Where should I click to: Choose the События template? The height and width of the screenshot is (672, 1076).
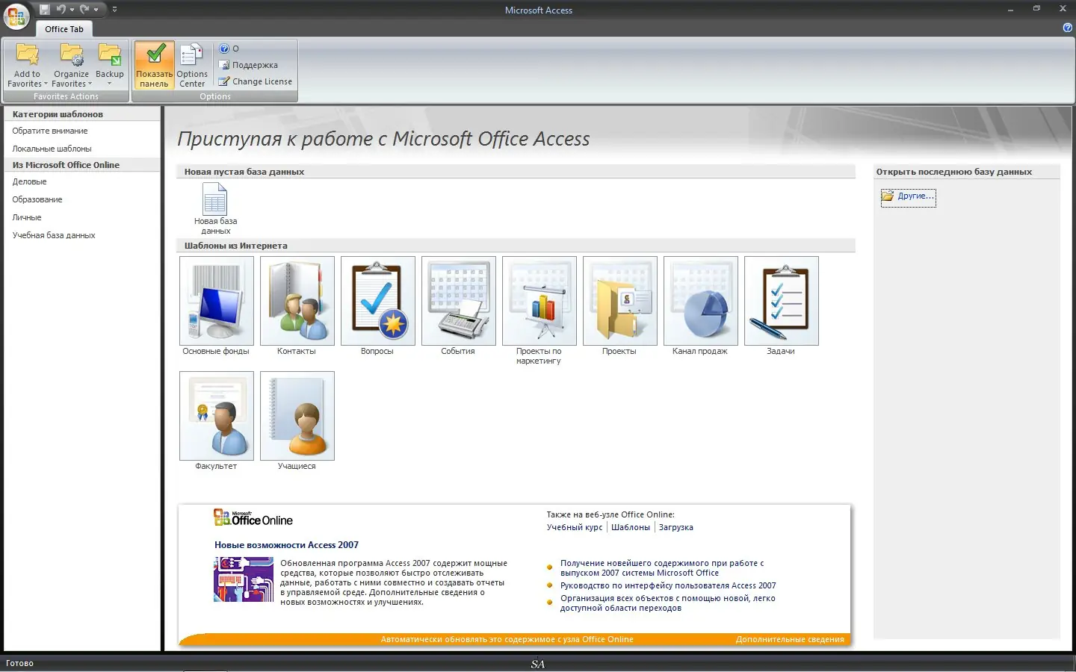(x=458, y=306)
